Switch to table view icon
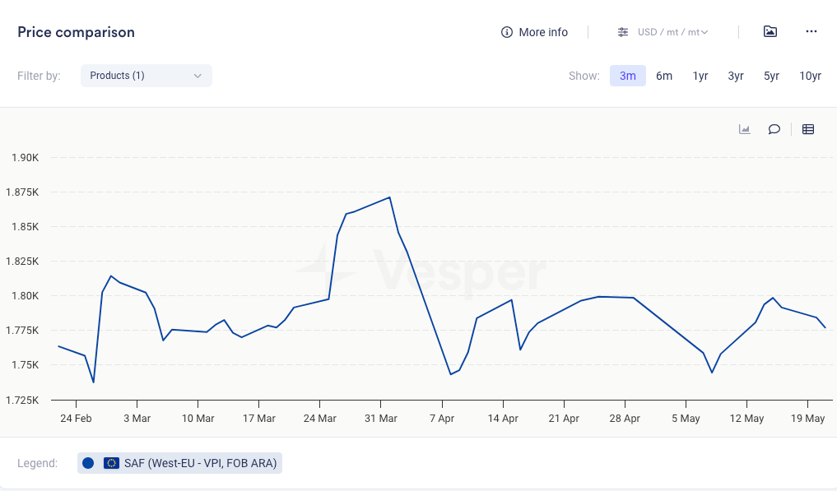This screenshot has height=491, width=837. click(x=808, y=129)
